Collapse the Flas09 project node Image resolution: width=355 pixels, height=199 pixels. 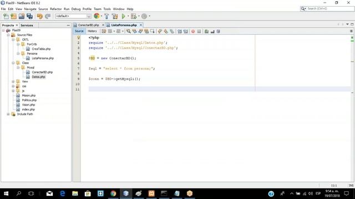click(x=3, y=30)
